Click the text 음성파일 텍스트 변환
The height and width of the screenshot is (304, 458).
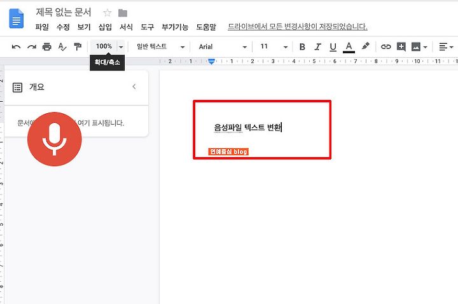pos(247,128)
